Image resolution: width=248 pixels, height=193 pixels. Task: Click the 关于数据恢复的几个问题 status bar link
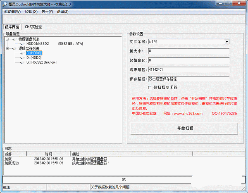coord(110,187)
